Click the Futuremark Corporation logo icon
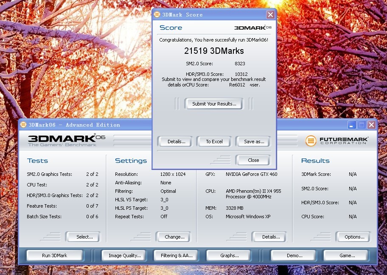This screenshot has width=387, height=275. pos(311,141)
